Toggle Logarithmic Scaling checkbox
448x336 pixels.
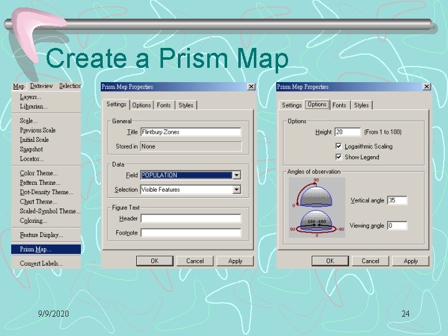(338, 146)
